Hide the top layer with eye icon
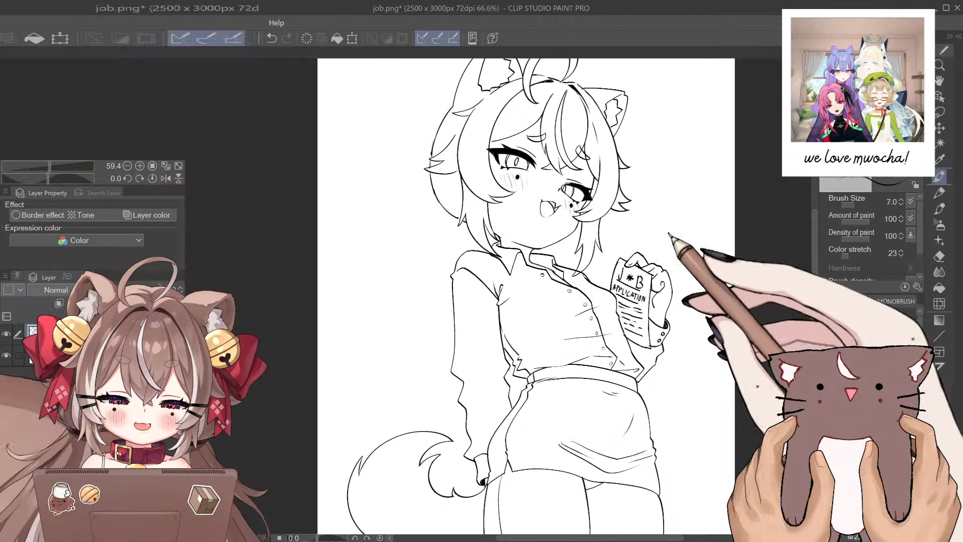This screenshot has height=542, width=963. 6,334
